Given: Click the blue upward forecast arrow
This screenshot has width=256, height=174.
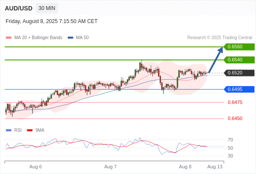Looking at the screenshot, I should pos(216,60).
